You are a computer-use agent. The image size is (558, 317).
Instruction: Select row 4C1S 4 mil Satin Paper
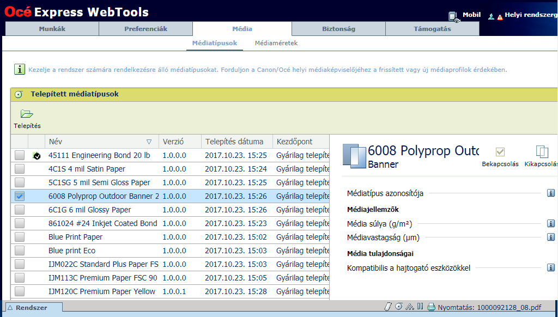click(170, 169)
